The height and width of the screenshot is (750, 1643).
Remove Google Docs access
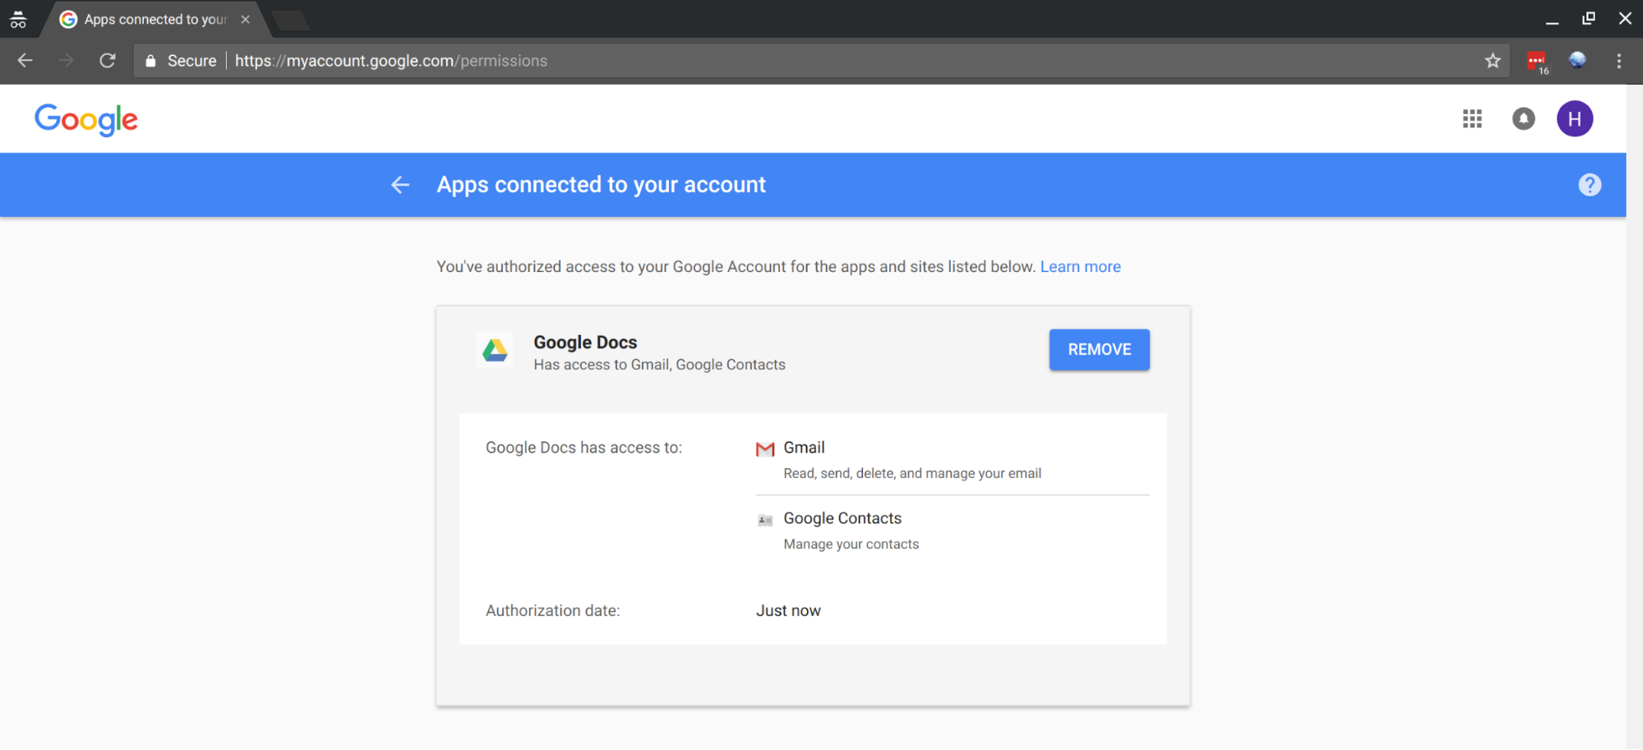coord(1099,350)
